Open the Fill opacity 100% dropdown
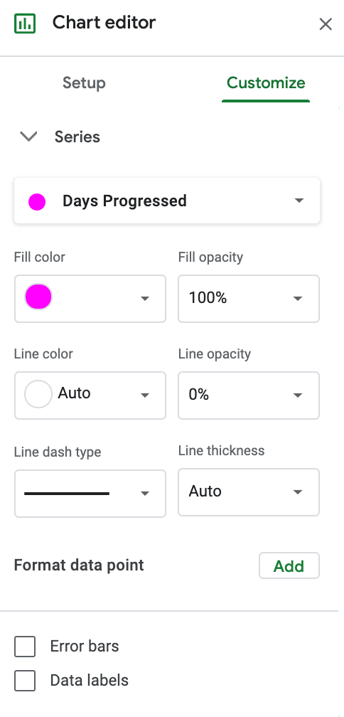Viewport: 344px width, 717px height. pyautogui.click(x=249, y=299)
